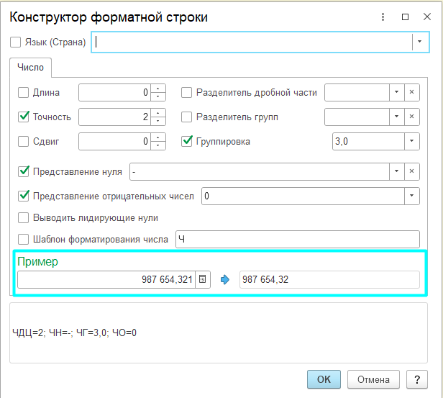Screen dimensions: 443x398
Task: Clear the Разделитель дробной части field
Action: click(412, 93)
